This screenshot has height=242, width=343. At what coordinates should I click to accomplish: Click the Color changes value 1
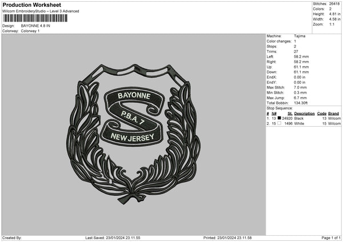pos(295,41)
